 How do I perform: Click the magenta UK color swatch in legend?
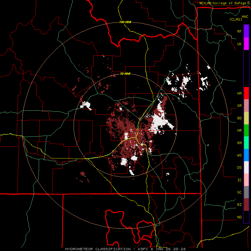[x=246, y=44]
